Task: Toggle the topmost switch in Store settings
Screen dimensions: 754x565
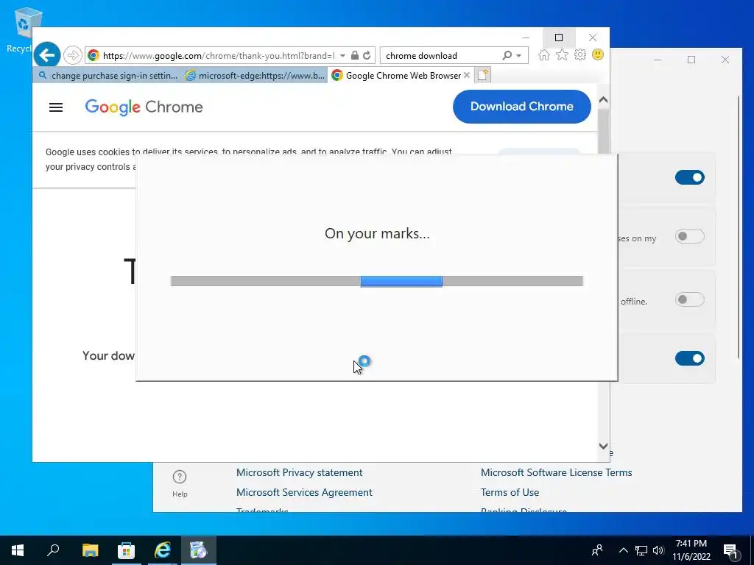Action: pyautogui.click(x=689, y=177)
